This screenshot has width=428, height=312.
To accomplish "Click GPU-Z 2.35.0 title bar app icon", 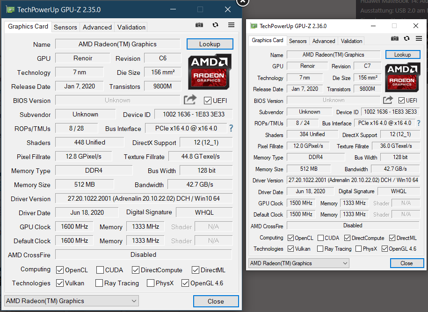I will [10, 10].
